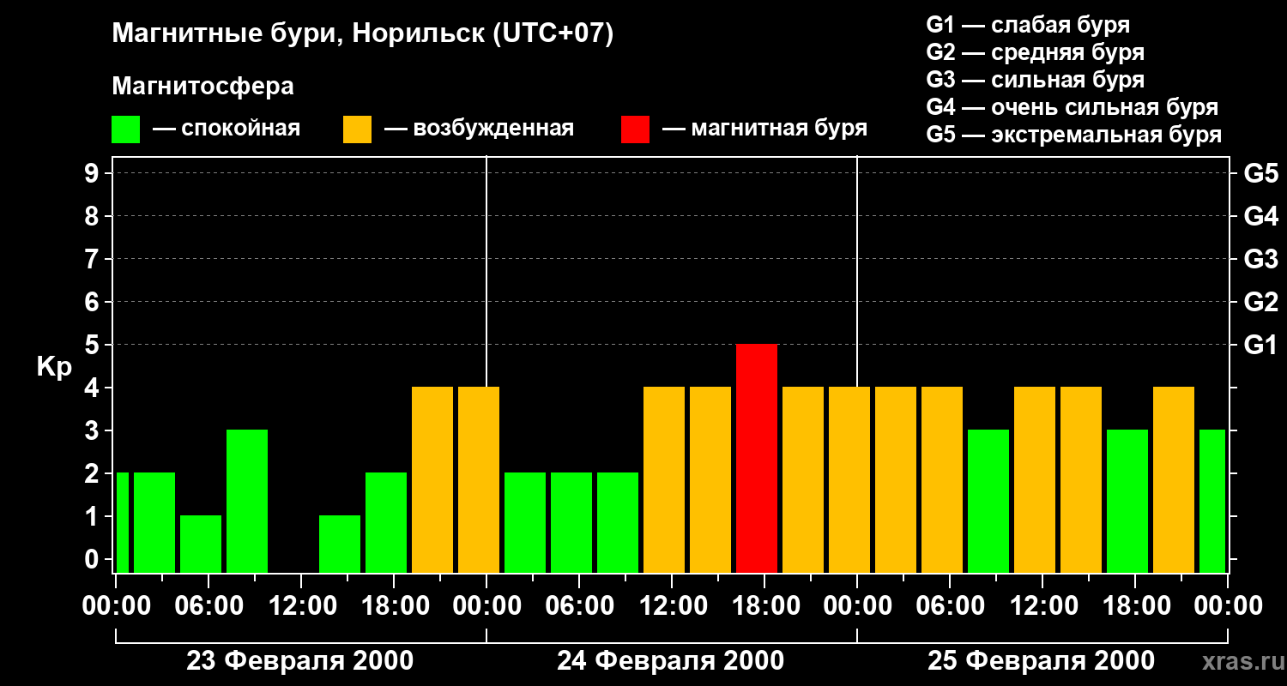This screenshot has width=1287, height=686.
Task: Click the 'Магнитосфера' heading
Action: (202, 87)
